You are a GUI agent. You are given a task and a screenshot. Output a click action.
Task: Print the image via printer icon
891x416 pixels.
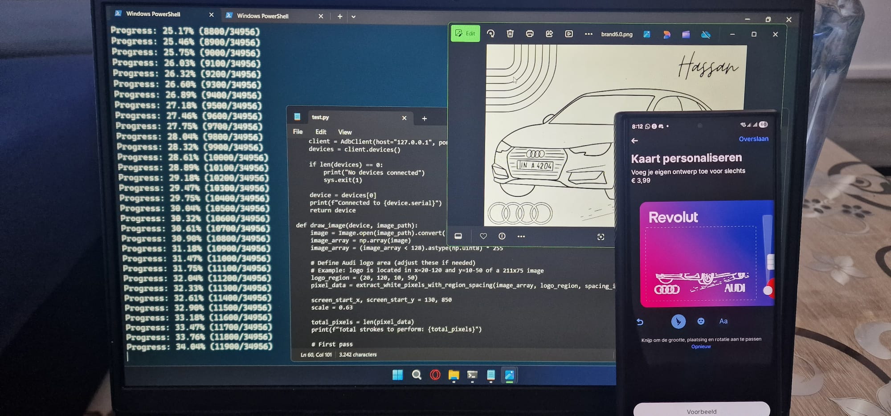(x=530, y=34)
